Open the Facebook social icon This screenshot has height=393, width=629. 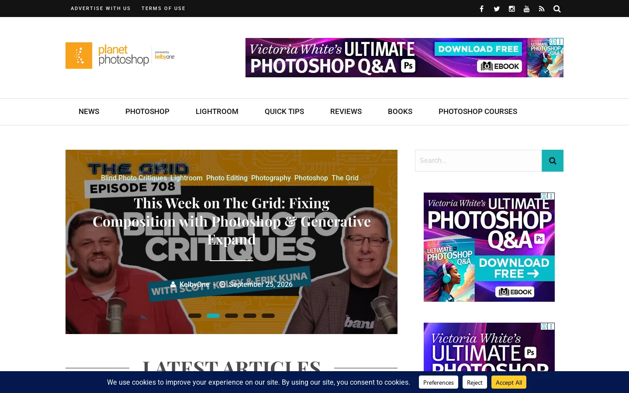[481, 9]
